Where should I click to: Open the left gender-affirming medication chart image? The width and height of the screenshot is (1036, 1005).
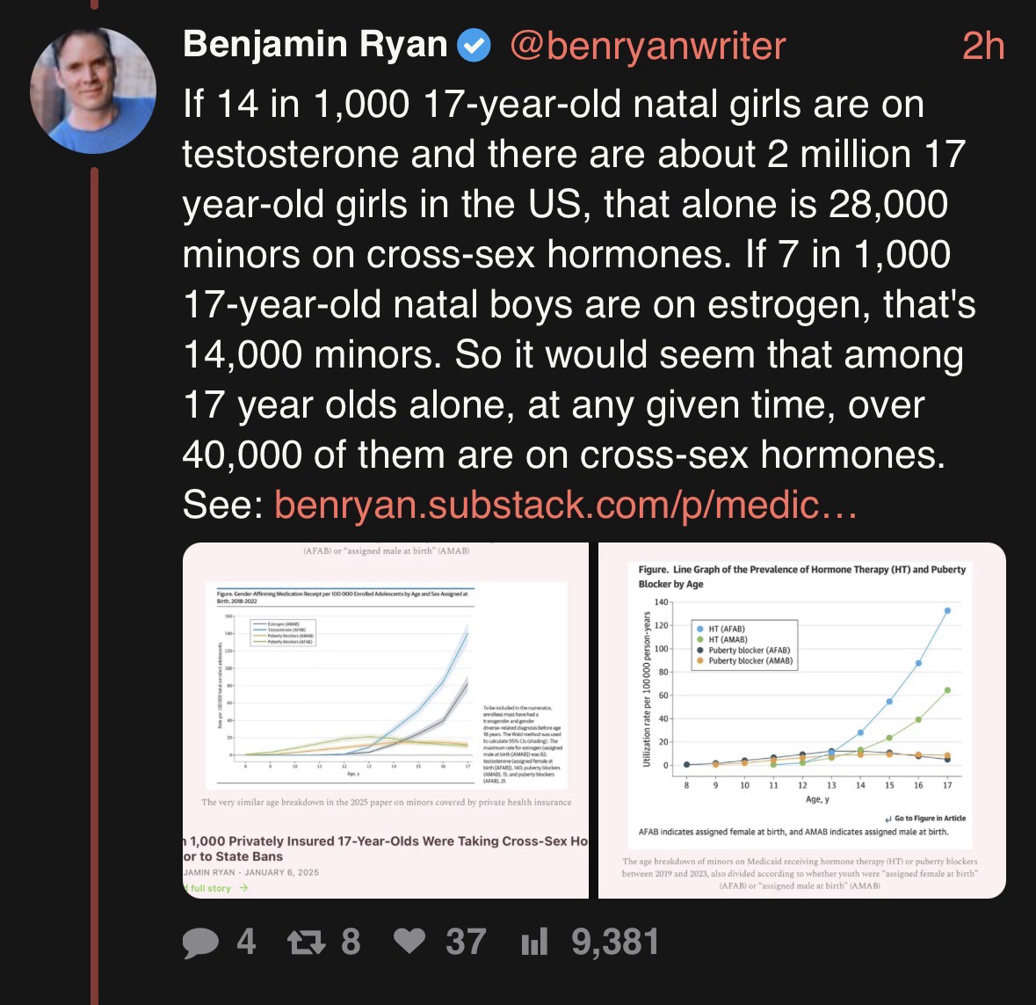[x=386, y=686]
